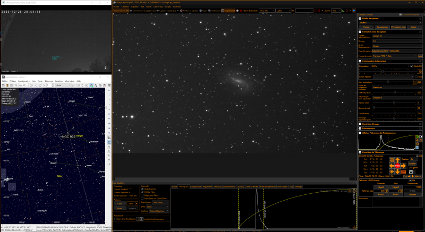Click the spiral search icon in telescope controls
The height and width of the screenshot is (232, 425).
tap(392, 160)
